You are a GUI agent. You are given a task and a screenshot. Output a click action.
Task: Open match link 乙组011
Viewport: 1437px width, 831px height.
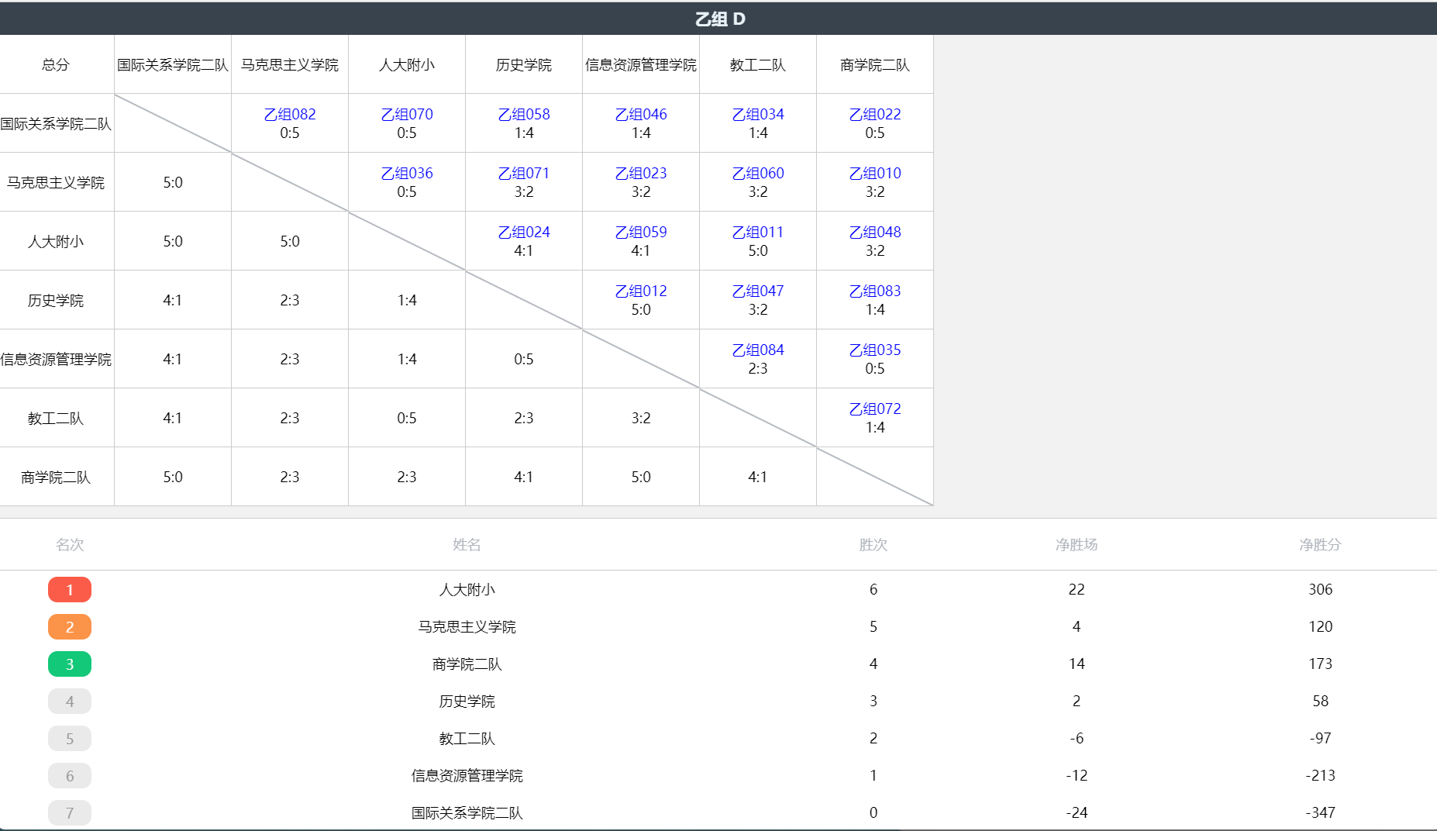tap(758, 232)
